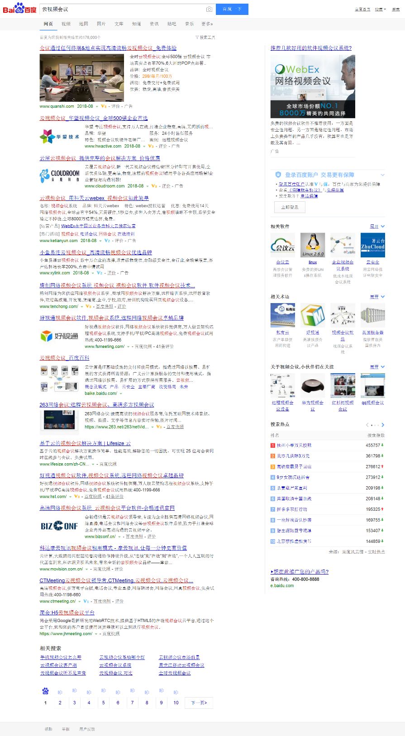The image size is (405, 736).
Task: Click the 企业视频会议系统 network diagram icon
Action: [x=343, y=245]
